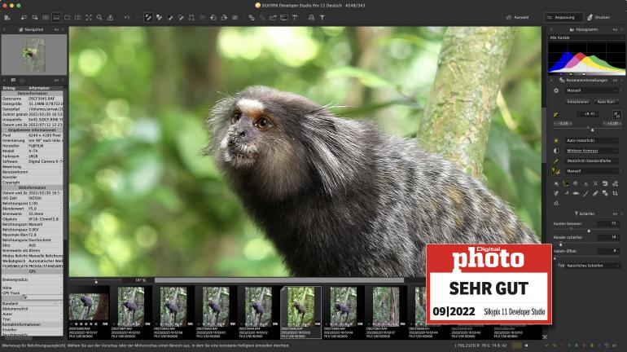Click the Modell row X-T4
The width and height of the screenshot is (627, 352).
[x=32, y=151]
